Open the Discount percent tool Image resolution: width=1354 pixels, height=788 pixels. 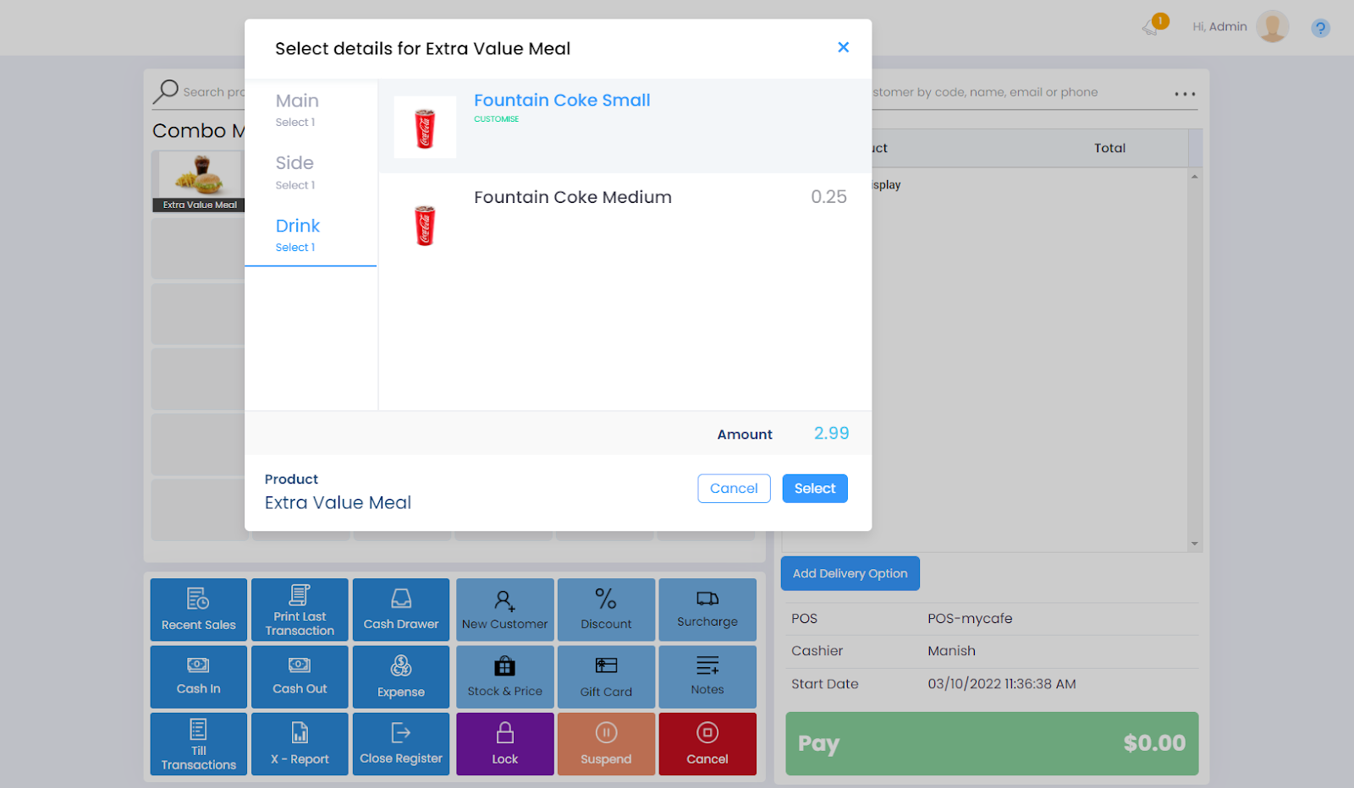[x=606, y=609]
